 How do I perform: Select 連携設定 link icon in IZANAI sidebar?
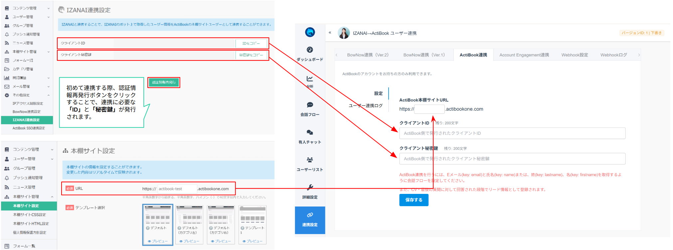(310, 215)
